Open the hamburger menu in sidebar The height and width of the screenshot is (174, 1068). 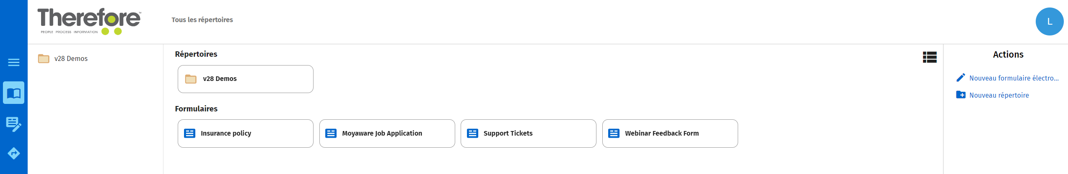[x=14, y=62]
